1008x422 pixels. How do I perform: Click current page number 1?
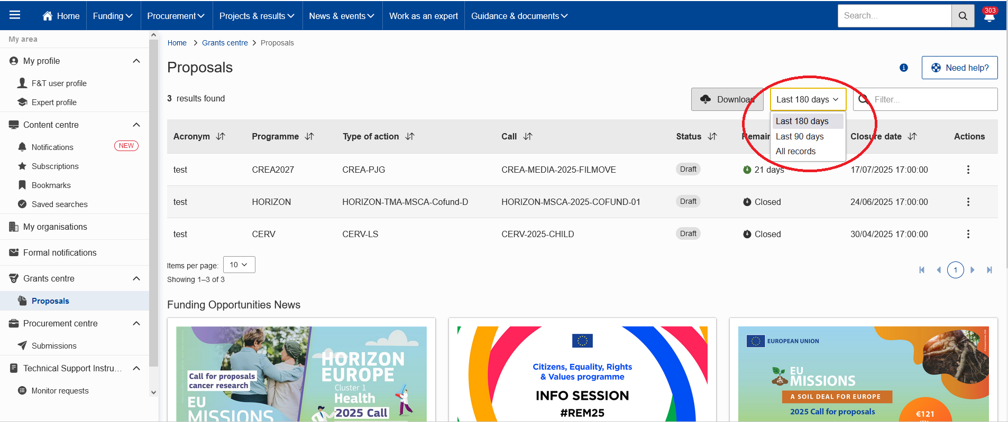coord(955,270)
